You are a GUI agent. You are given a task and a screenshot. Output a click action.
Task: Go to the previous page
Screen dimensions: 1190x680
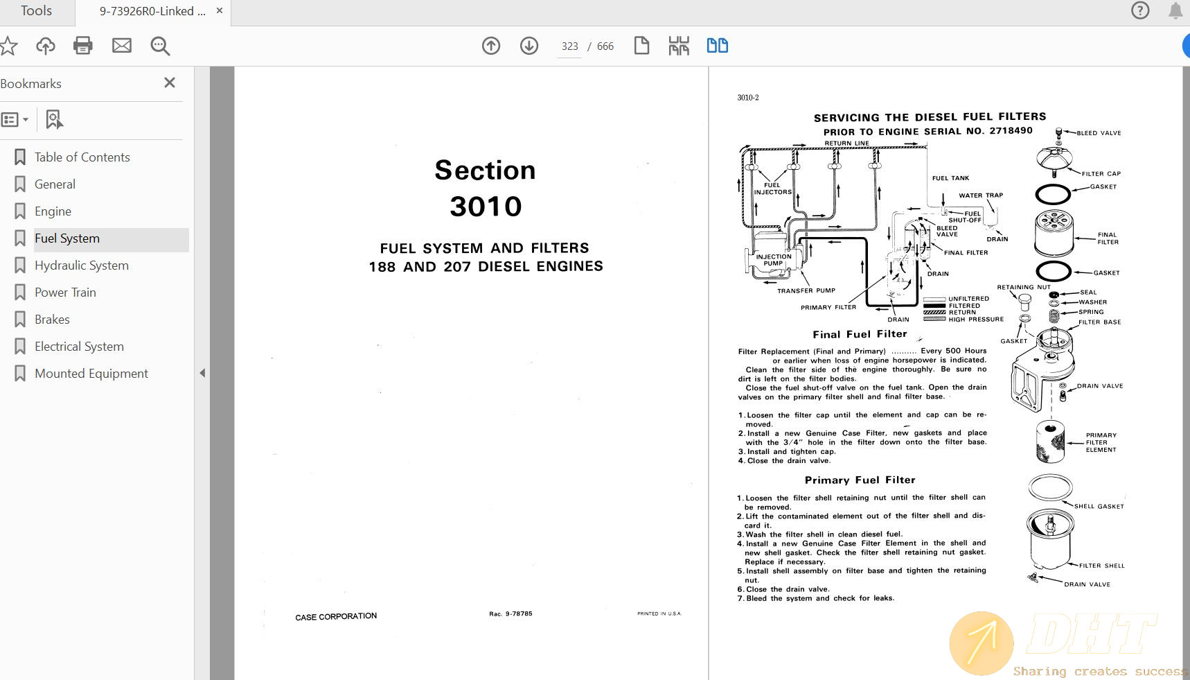490,46
